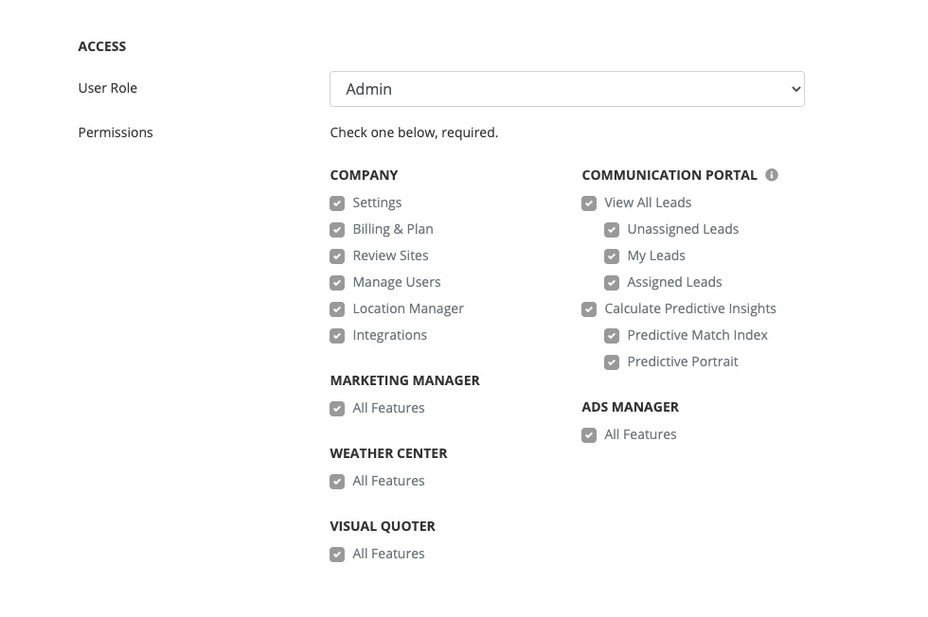Uncheck Weather Center All Features
Screen dimensions: 928x617
point(337,482)
